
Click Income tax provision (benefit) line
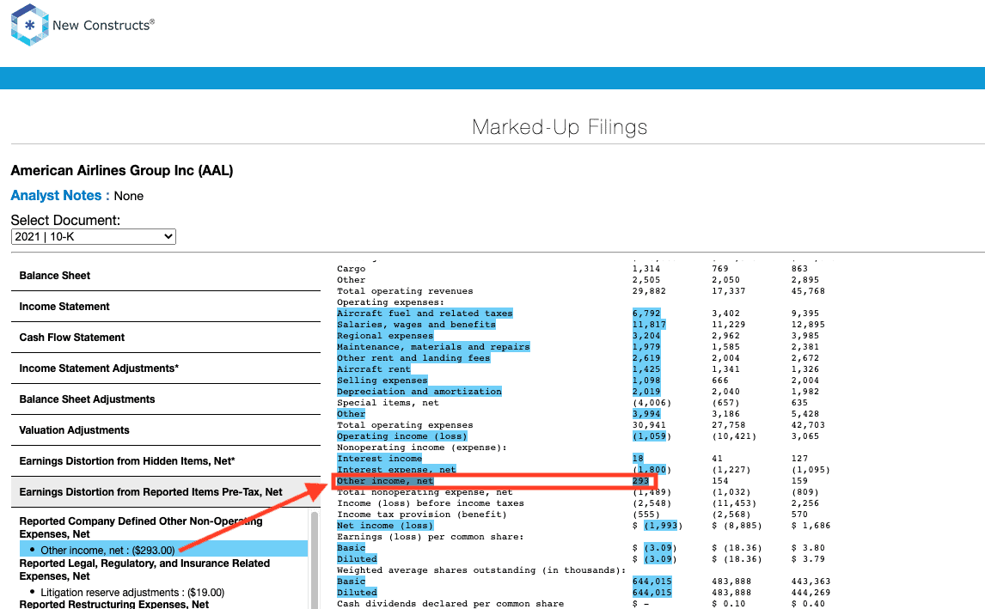pos(421,515)
